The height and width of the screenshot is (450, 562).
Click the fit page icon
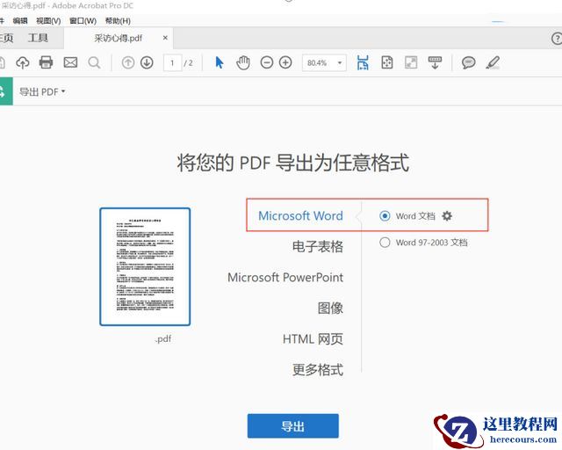pos(387,62)
